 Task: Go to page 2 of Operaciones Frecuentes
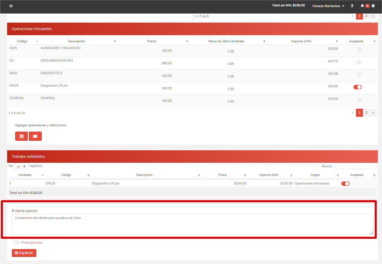click(x=366, y=113)
